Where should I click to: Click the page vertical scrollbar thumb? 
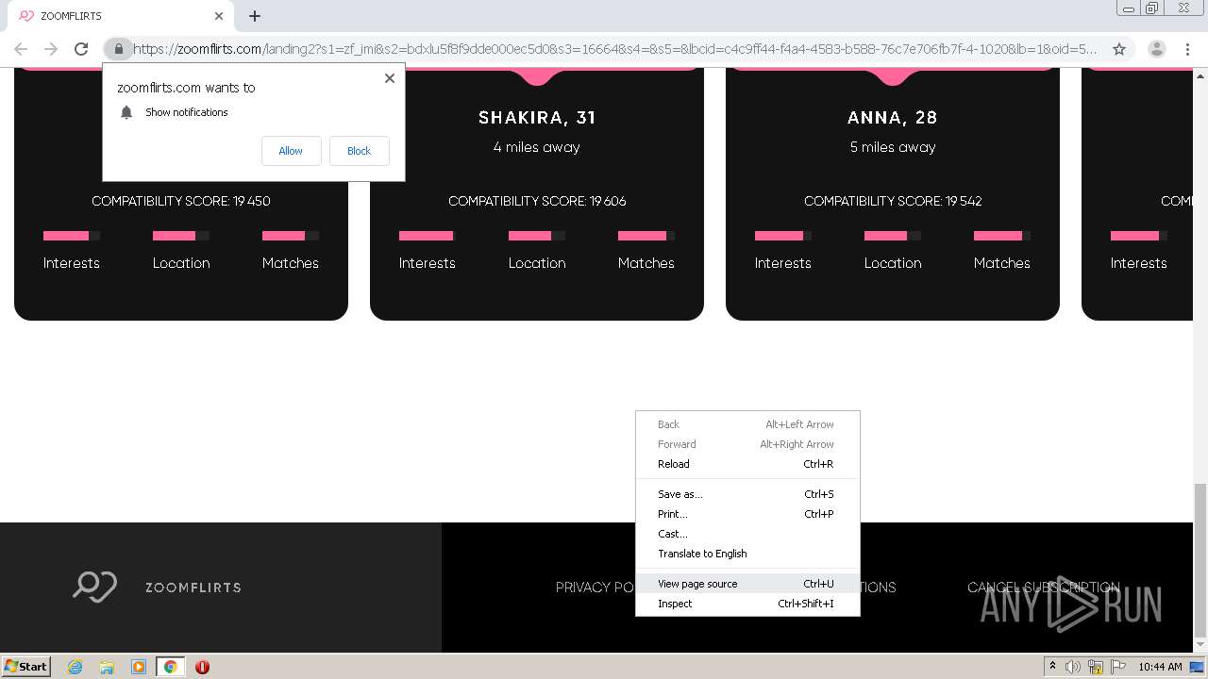pos(1200,560)
